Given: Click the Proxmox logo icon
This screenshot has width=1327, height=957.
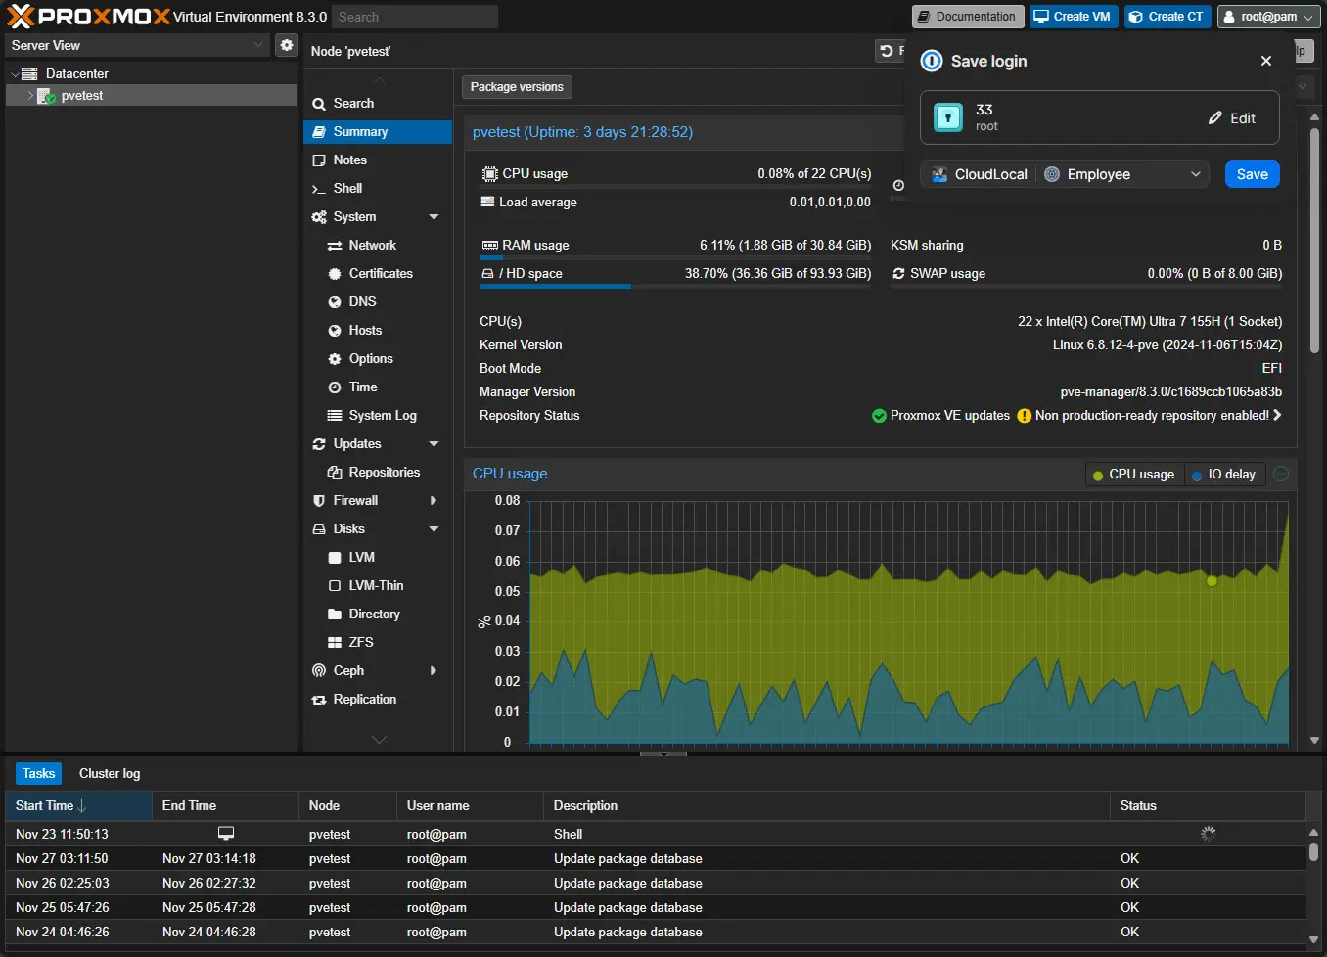Looking at the screenshot, I should click(21, 16).
